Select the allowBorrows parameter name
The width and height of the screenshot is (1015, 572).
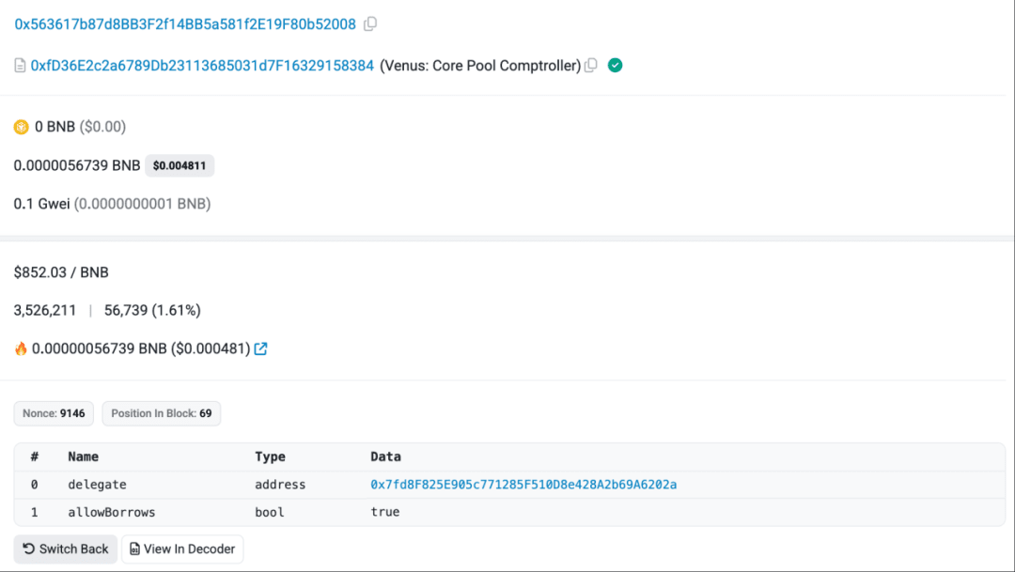111,513
